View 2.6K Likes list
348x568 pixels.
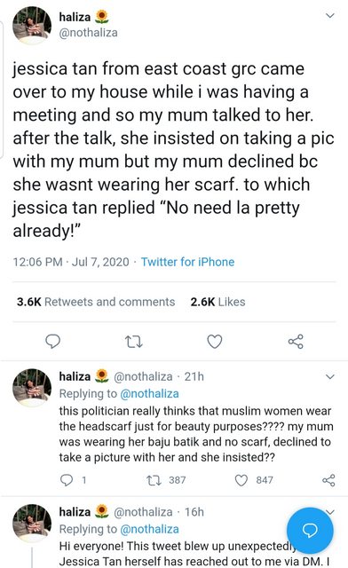point(217,302)
